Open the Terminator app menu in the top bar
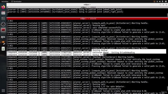The width and height of the screenshot is (168, 94). (x=16, y=2)
